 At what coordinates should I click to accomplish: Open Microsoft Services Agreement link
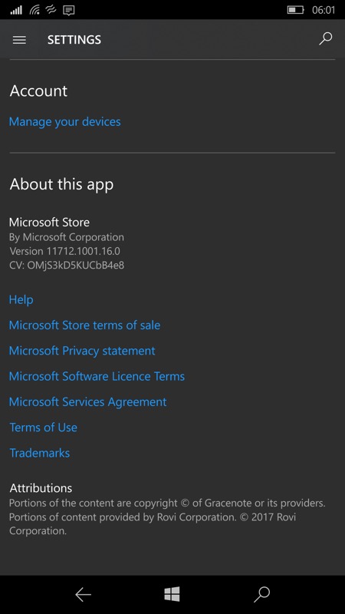tap(88, 401)
